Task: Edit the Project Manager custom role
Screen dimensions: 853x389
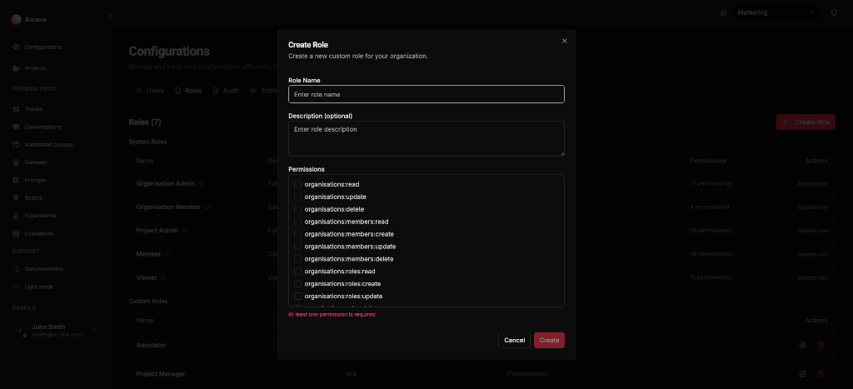Action: pos(802,374)
